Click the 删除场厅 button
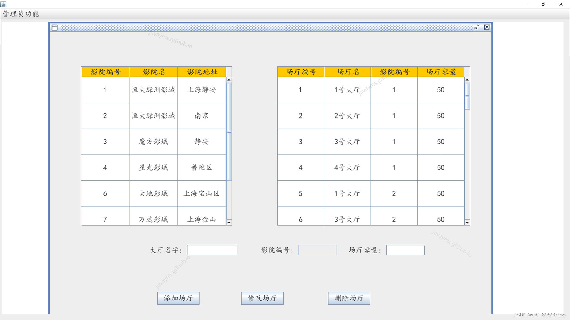This screenshot has width=570, height=320. click(349, 298)
